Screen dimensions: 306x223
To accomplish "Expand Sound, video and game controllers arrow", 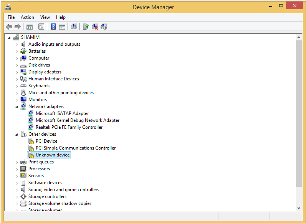I will pos(17,190).
